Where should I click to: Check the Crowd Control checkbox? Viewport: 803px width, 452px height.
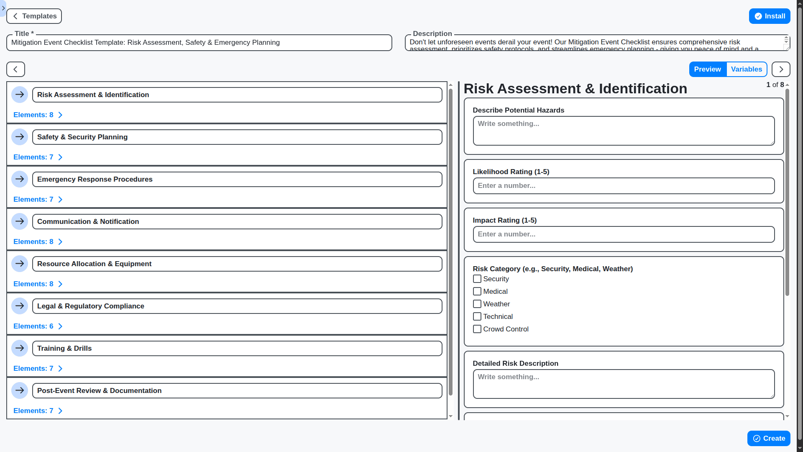[477, 329]
